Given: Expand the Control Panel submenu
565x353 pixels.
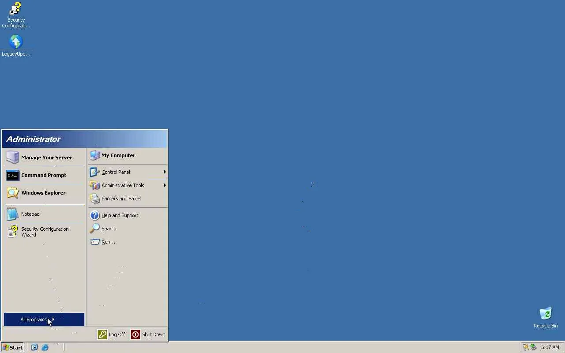Looking at the screenshot, I should 128,172.
